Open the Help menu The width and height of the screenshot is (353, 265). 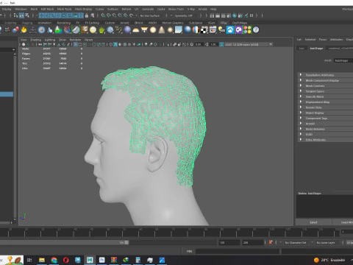point(213,9)
